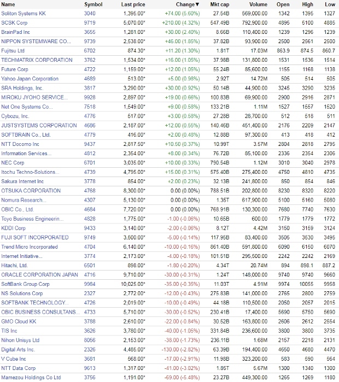The image size is (339, 382).
Task: Open the Soliton Systems KK link
Action: tap(24, 14)
